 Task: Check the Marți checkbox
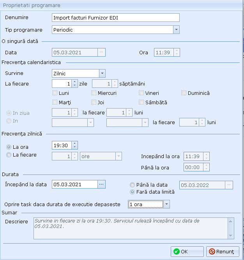click(55, 102)
